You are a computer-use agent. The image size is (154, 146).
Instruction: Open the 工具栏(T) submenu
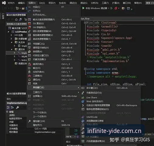coord(54,92)
